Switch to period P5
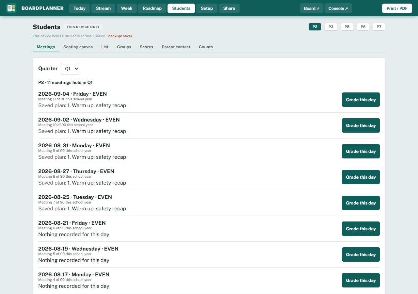Screen dimensions: 418x294 [347, 27]
